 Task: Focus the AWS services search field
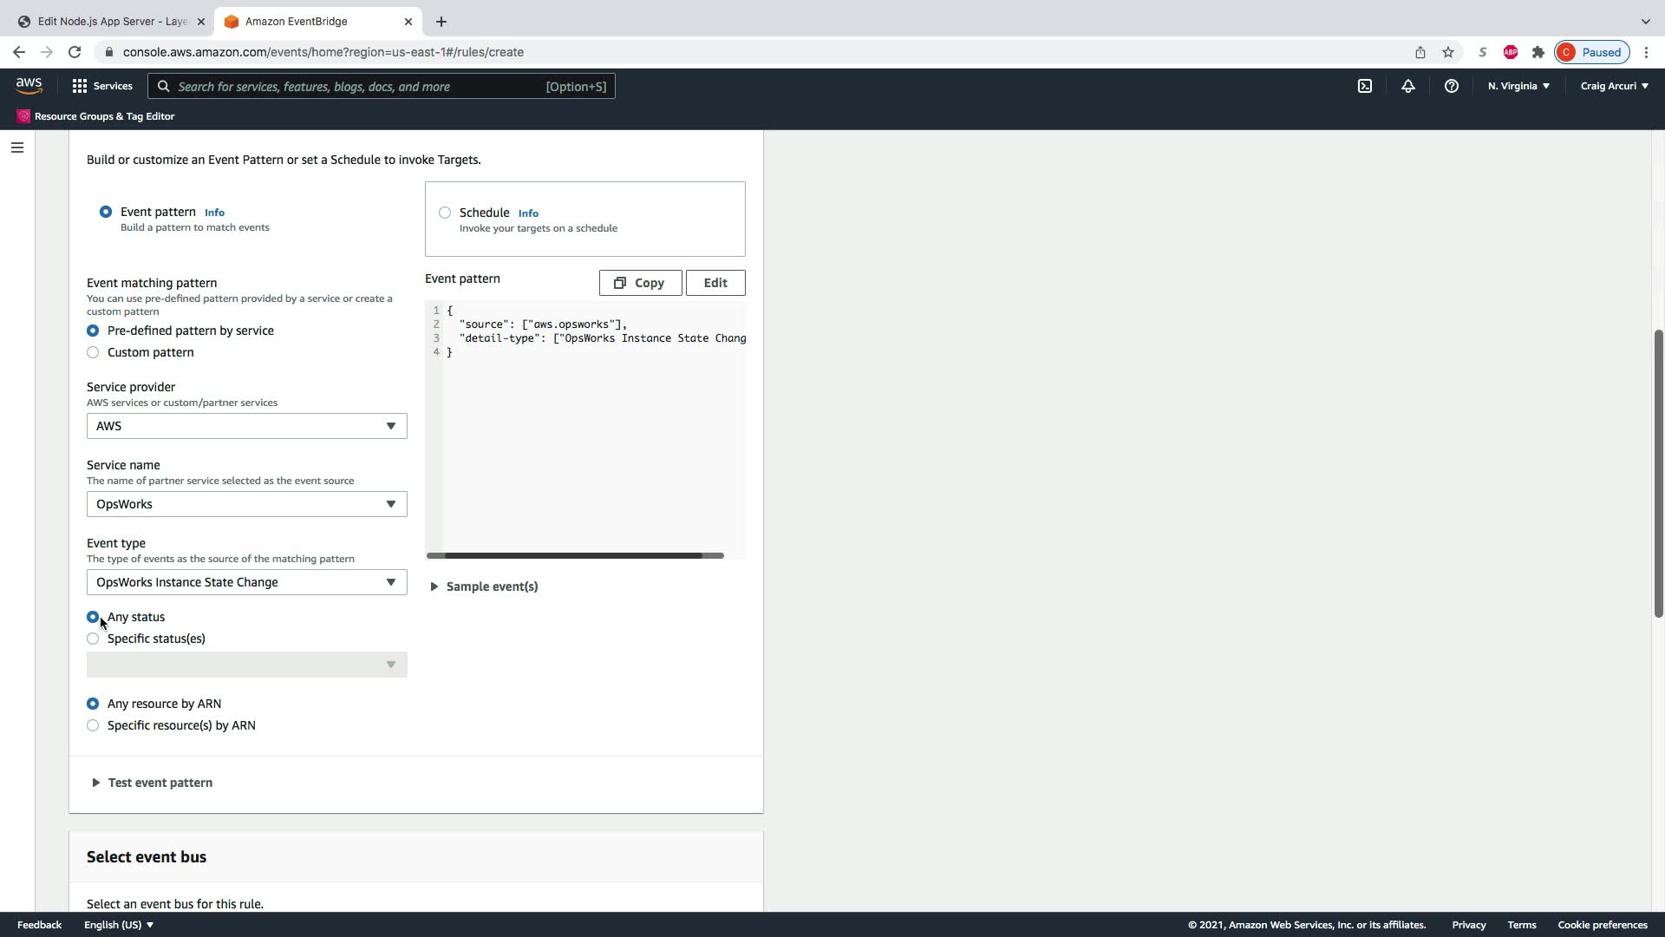click(356, 86)
